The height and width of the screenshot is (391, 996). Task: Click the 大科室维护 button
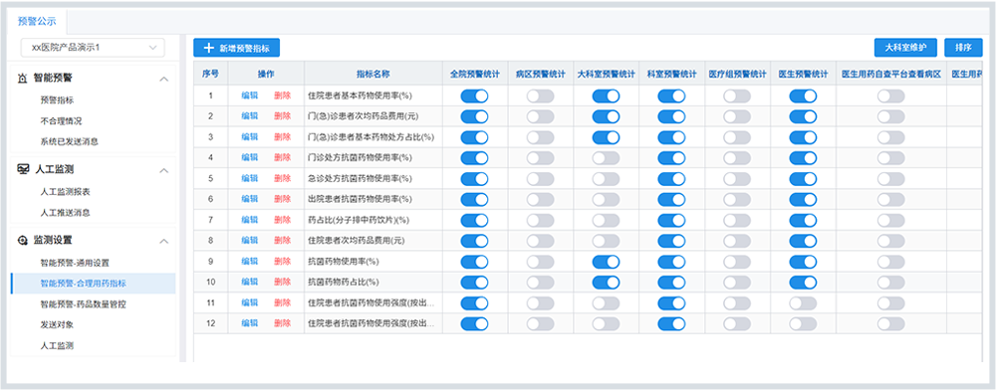click(x=905, y=48)
